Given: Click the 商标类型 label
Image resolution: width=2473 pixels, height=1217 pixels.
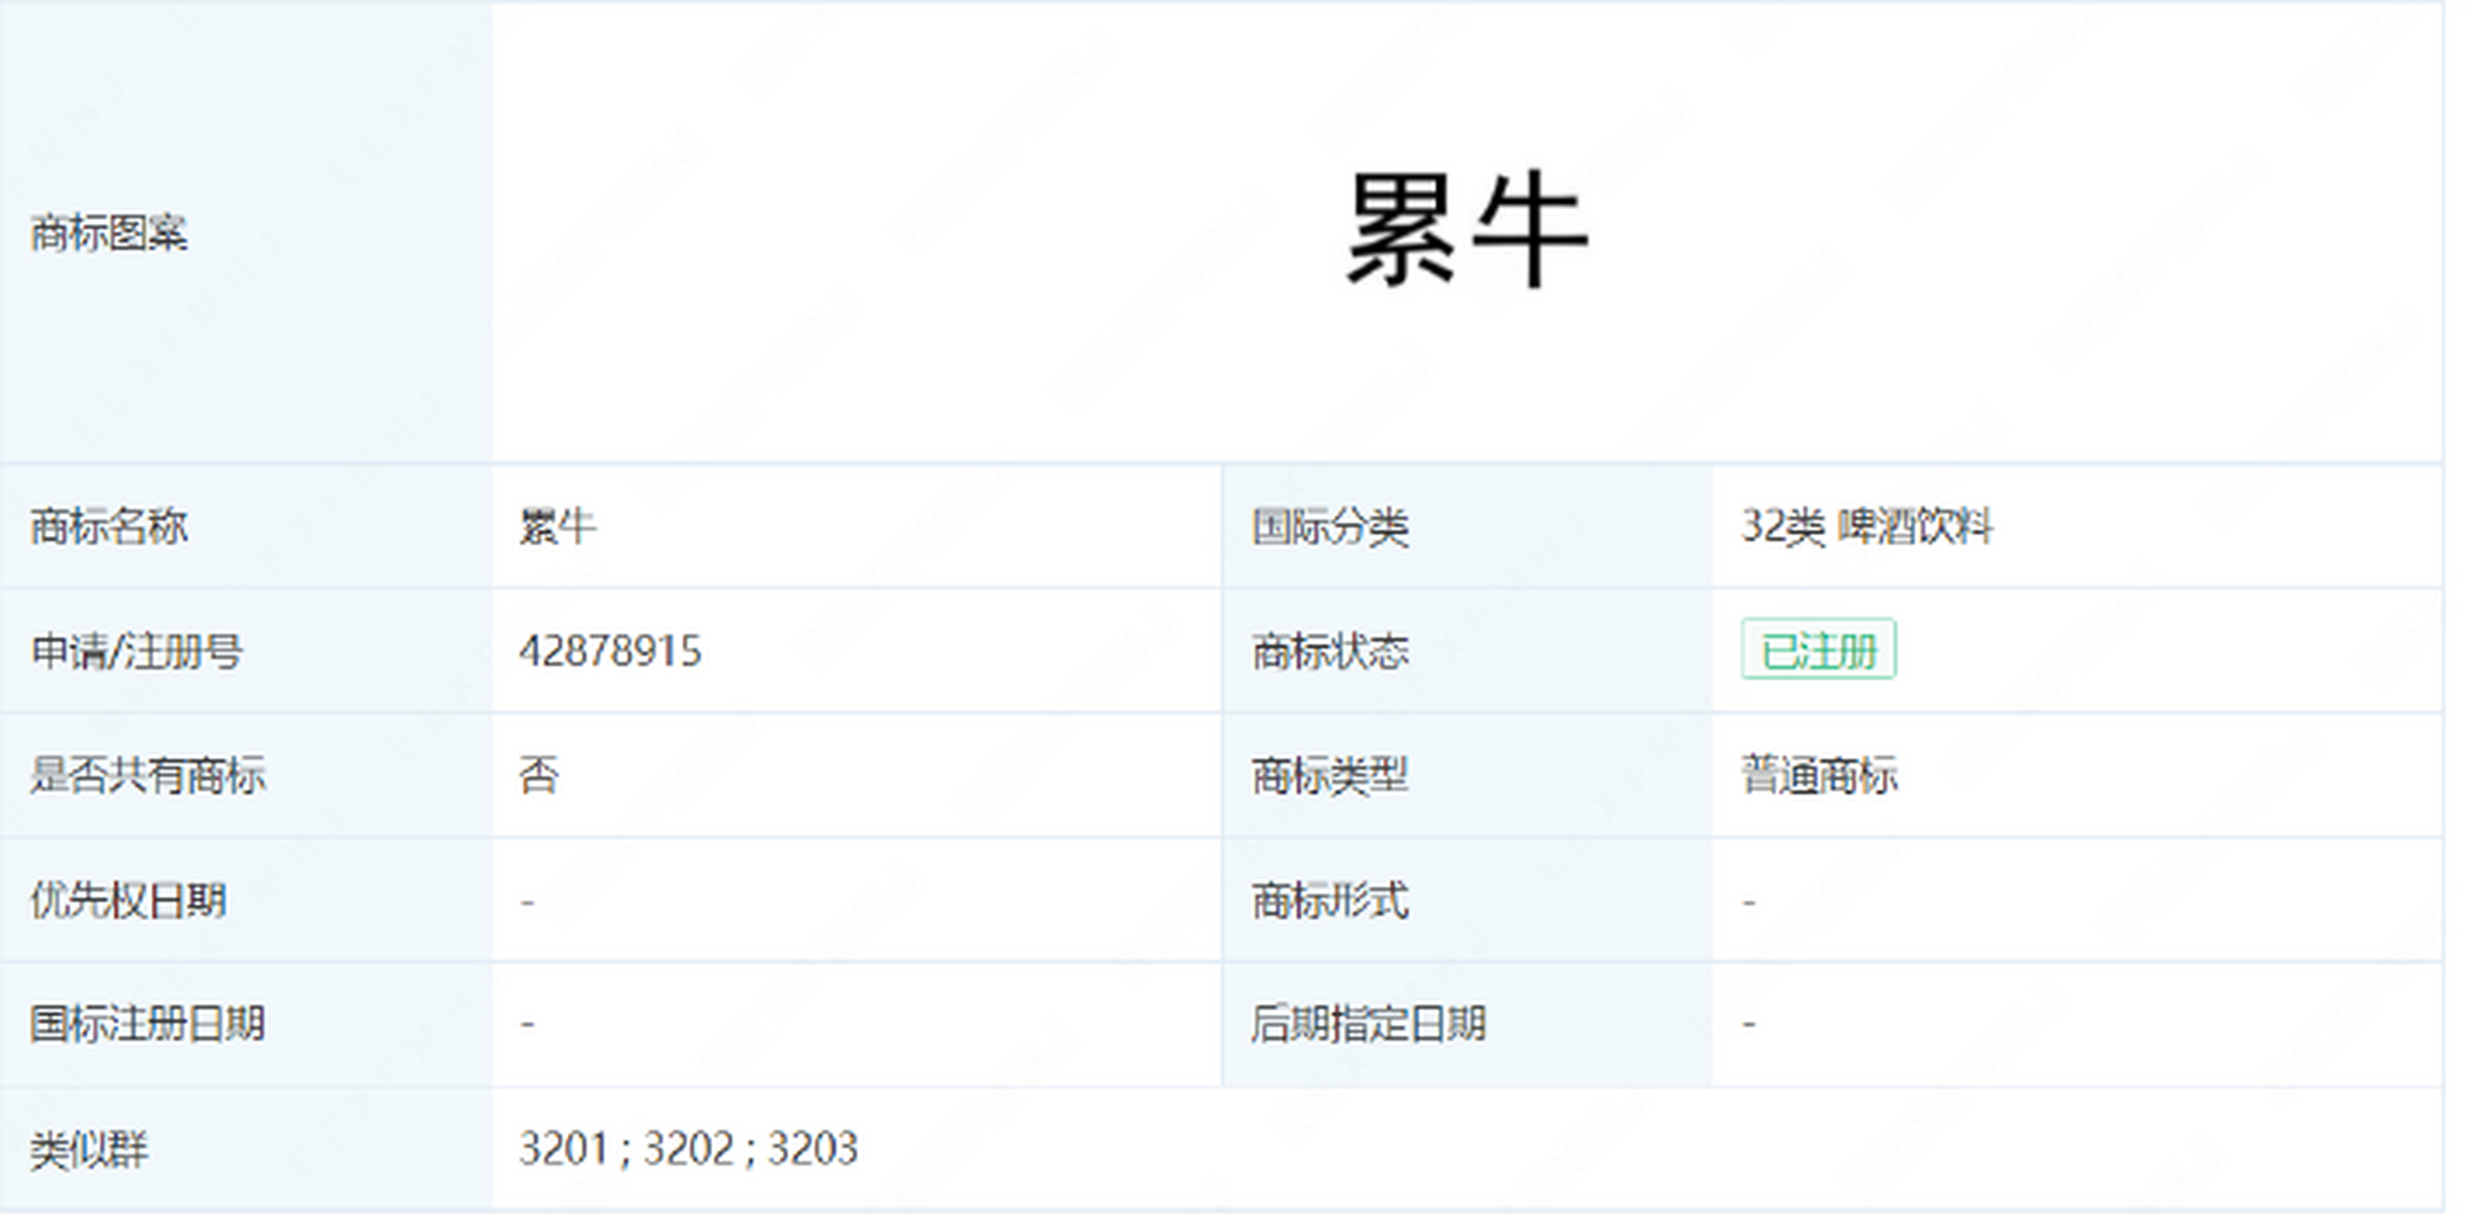Looking at the screenshot, I should (x=1330, y=775).
